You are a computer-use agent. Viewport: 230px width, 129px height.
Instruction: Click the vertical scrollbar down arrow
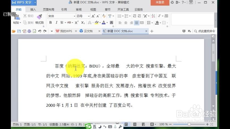pyautogui.click(x=213, y=106)
